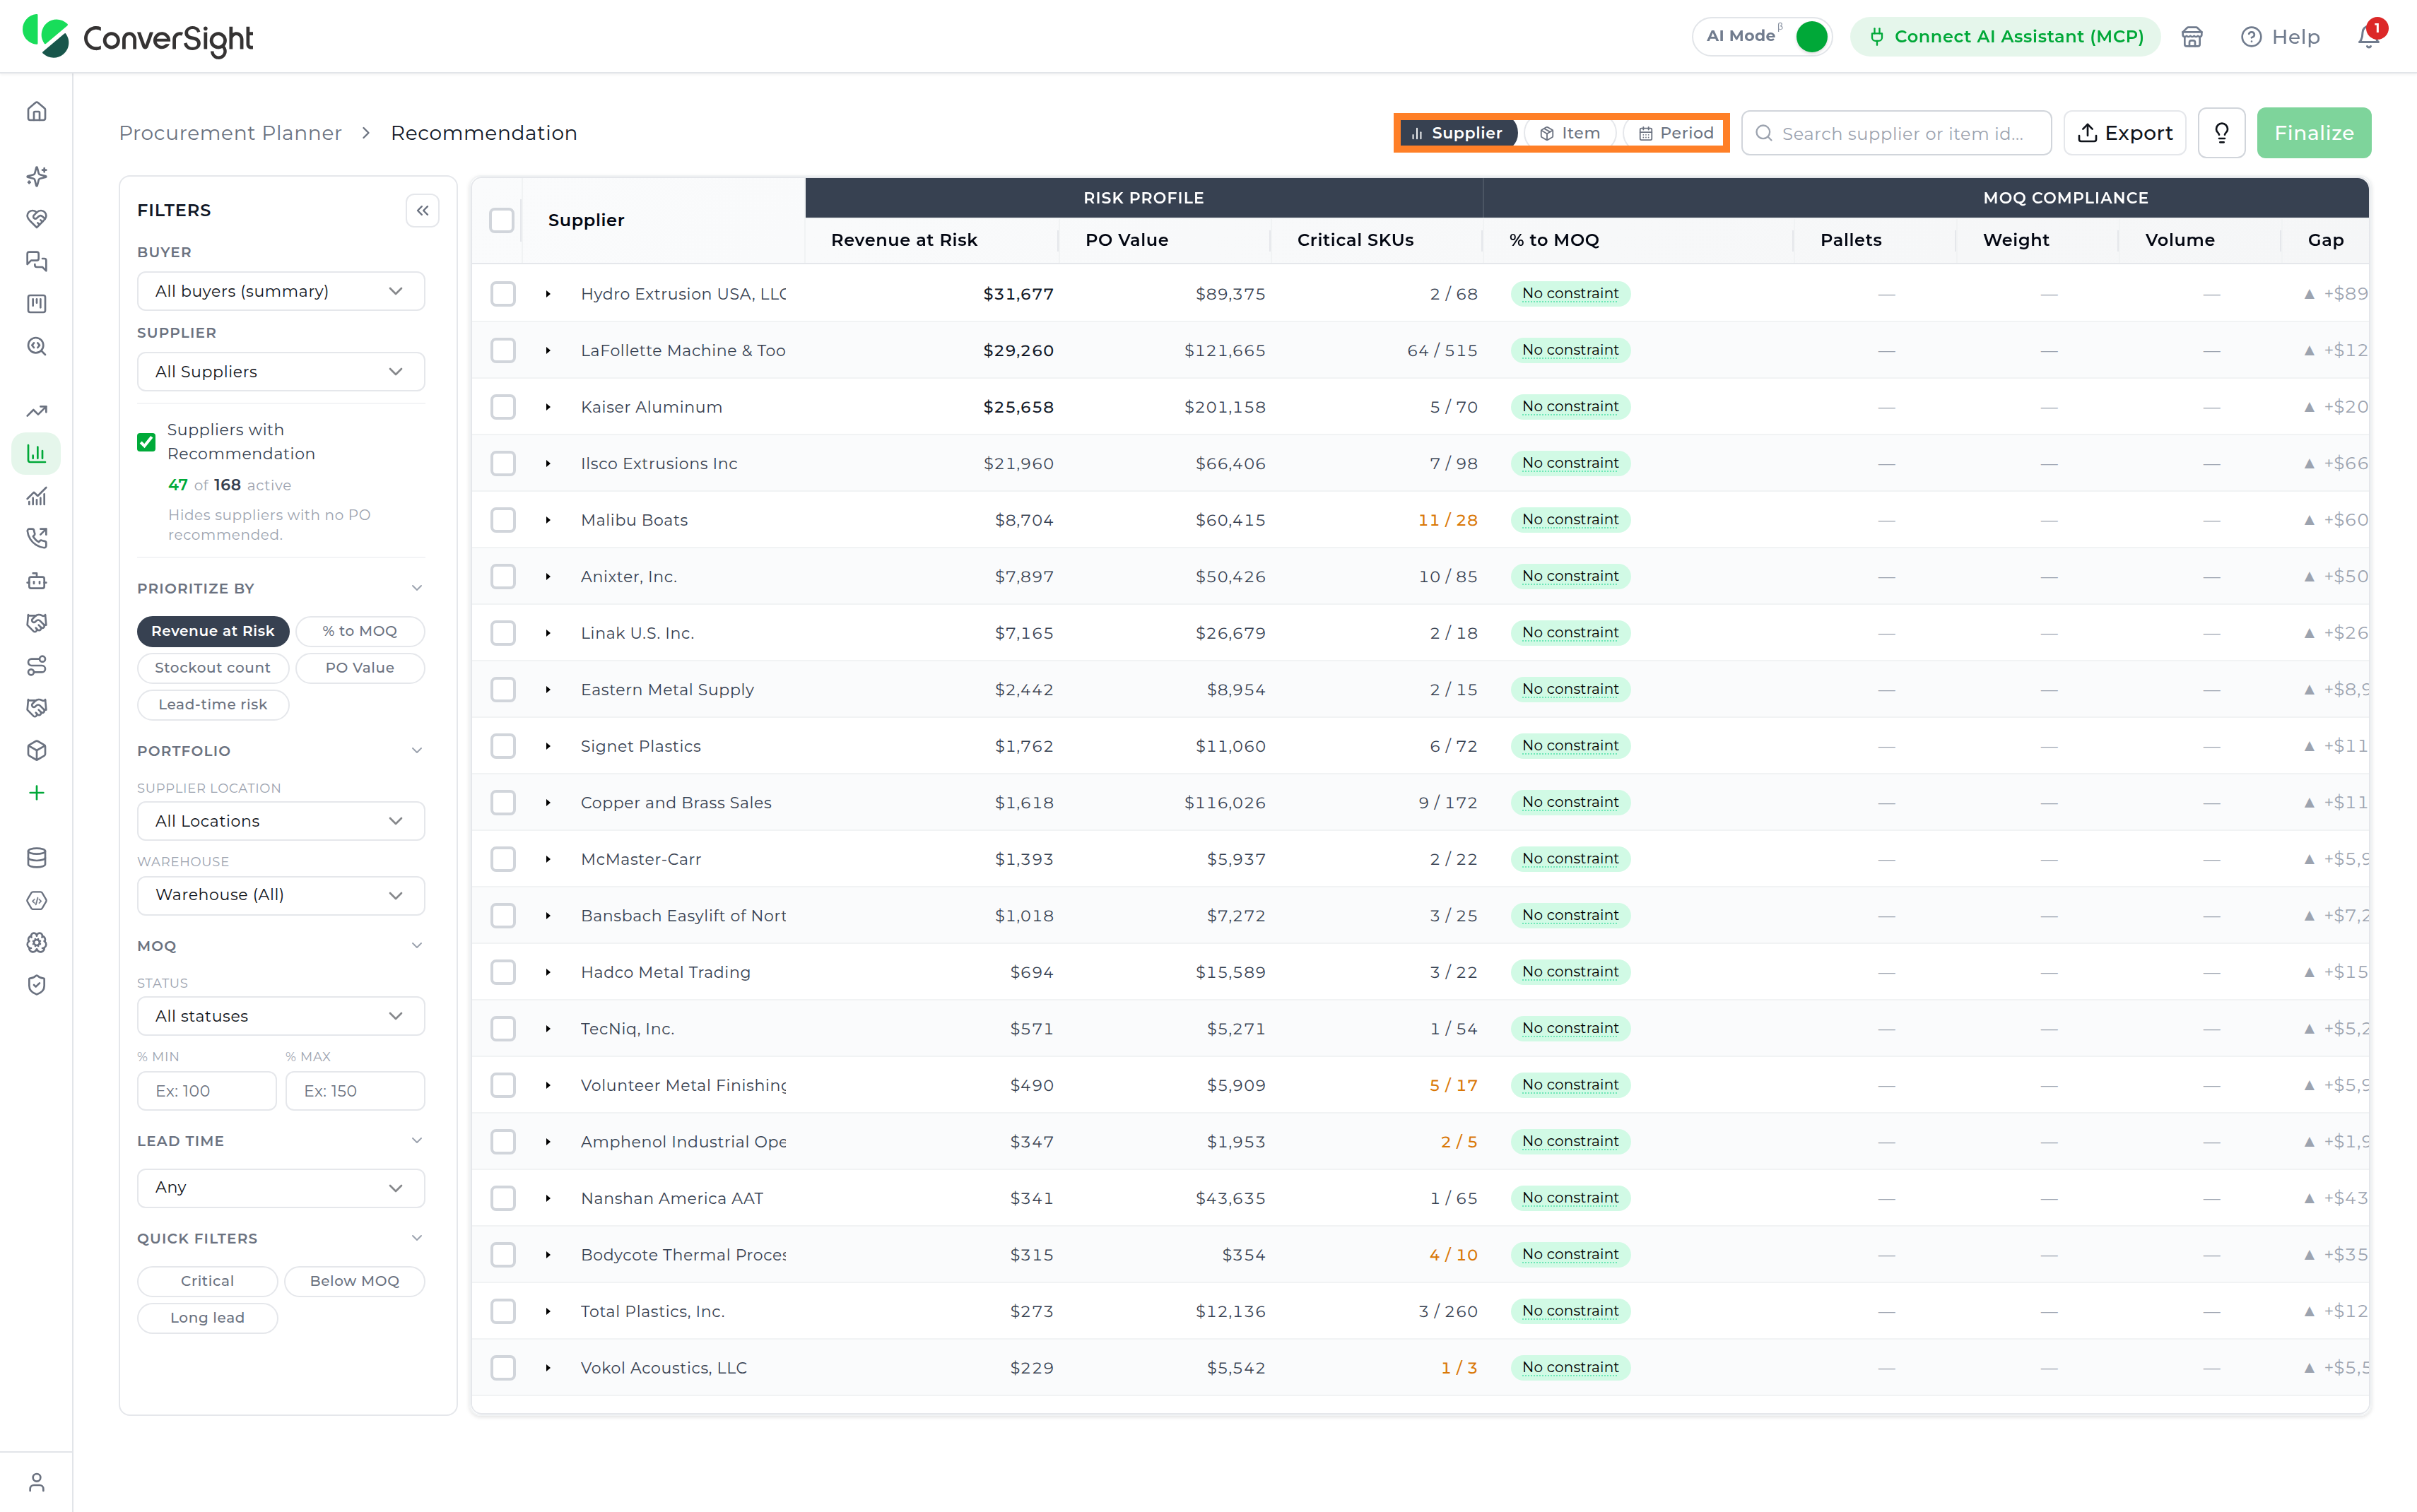
Task: Open the trending line sidebar icon
Action: point(37,411)
